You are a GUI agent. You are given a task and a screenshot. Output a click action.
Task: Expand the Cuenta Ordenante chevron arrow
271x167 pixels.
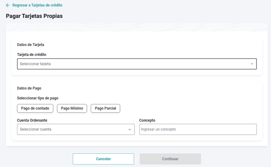[130, 129]
